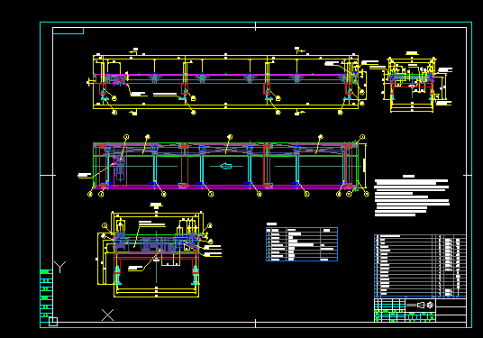
Task: Click the cyan label box at frame's top-left corner
Action: click(68, 31)
